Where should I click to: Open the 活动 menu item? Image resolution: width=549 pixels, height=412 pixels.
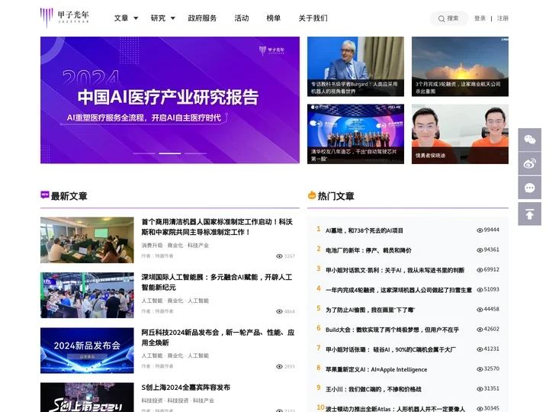point(242,18)
